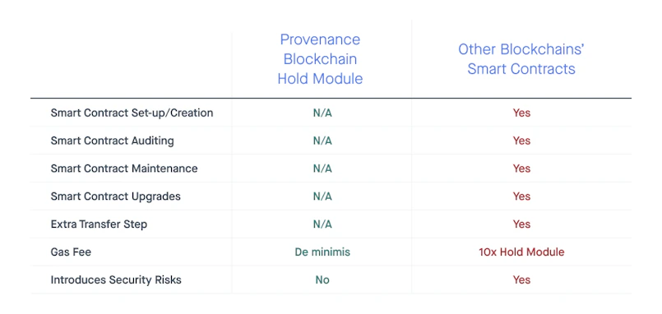
Task: Click Yes in the Smart Contract Maintenance row
Action: 521,169
